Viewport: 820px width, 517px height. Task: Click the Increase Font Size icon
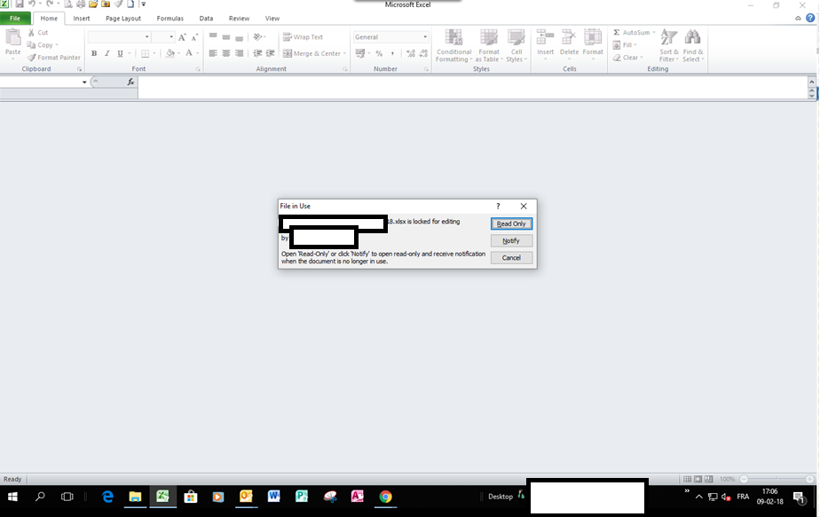(182, 37)
